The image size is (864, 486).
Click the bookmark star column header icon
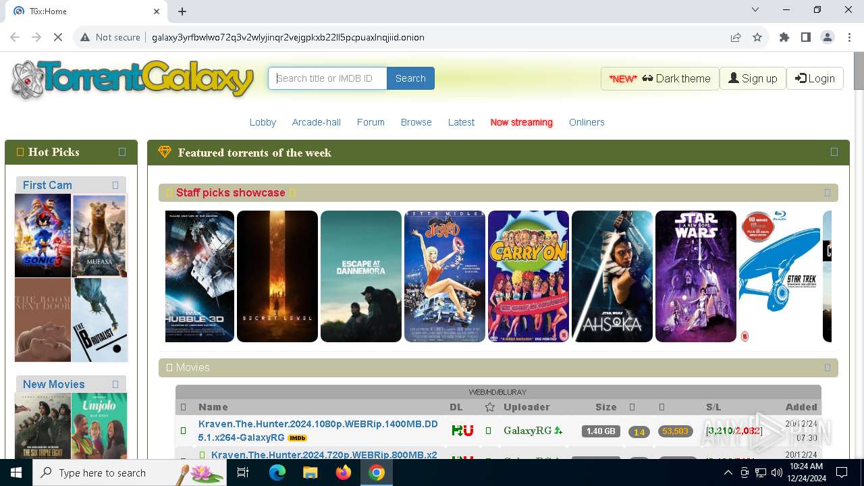490,407
